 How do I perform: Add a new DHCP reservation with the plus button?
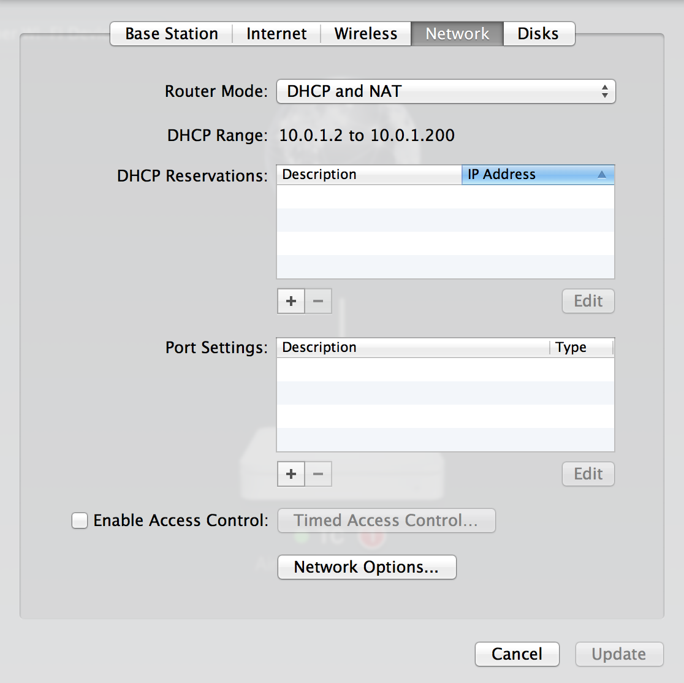pos(291,301)
